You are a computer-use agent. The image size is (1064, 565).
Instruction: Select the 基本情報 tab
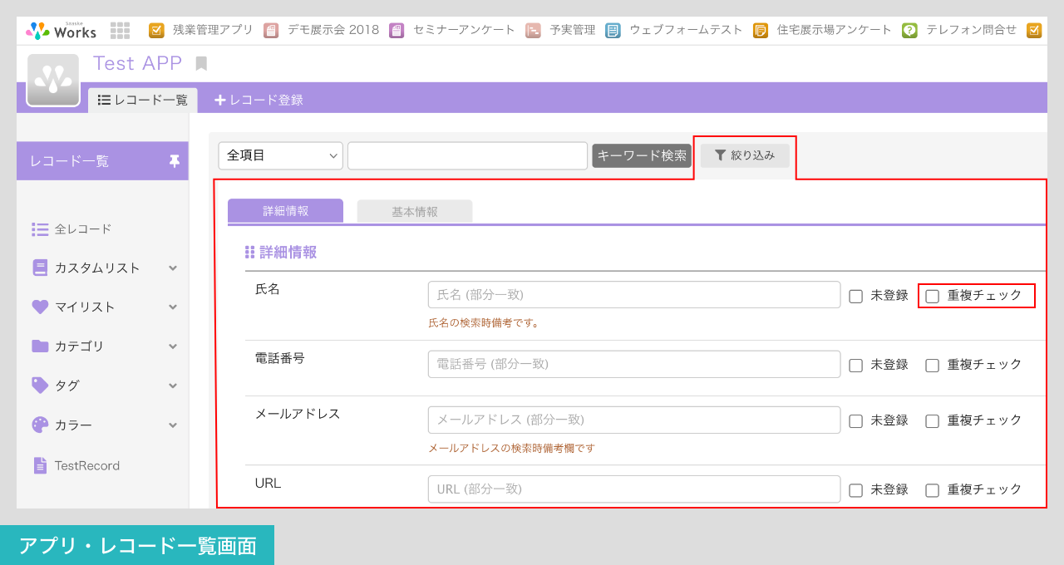(x=415, y=211)
